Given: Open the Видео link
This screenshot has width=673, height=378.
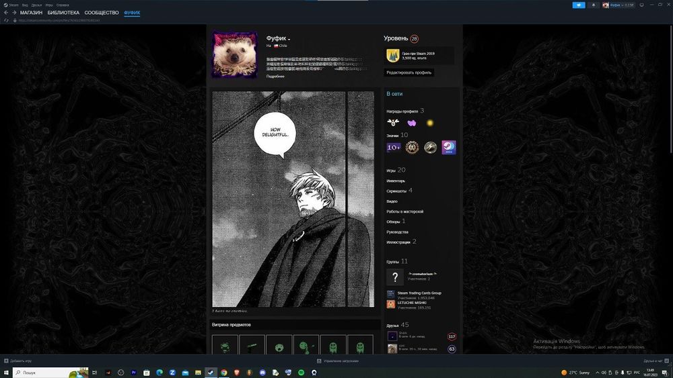Looking at the screenshot, I should [392, 201].
